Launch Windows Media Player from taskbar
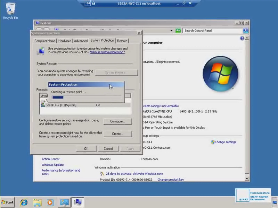 coord(50,202)
